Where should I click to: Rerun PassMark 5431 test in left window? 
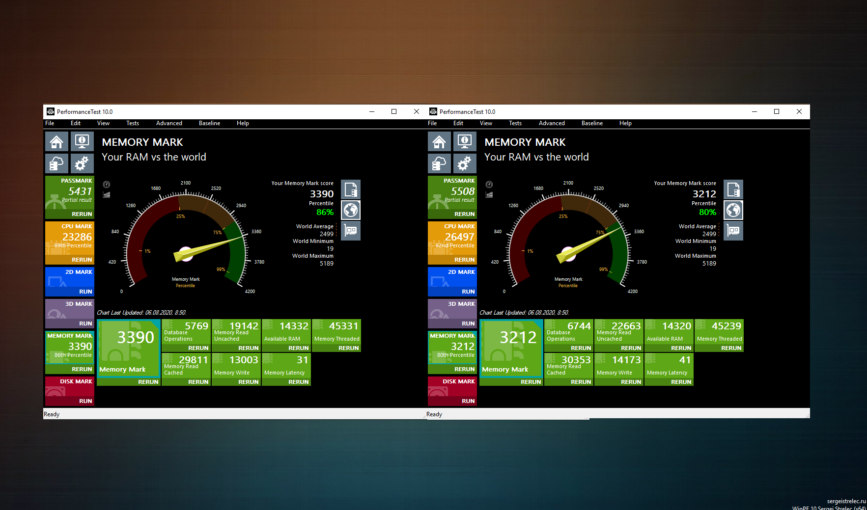tap(82, 214)
